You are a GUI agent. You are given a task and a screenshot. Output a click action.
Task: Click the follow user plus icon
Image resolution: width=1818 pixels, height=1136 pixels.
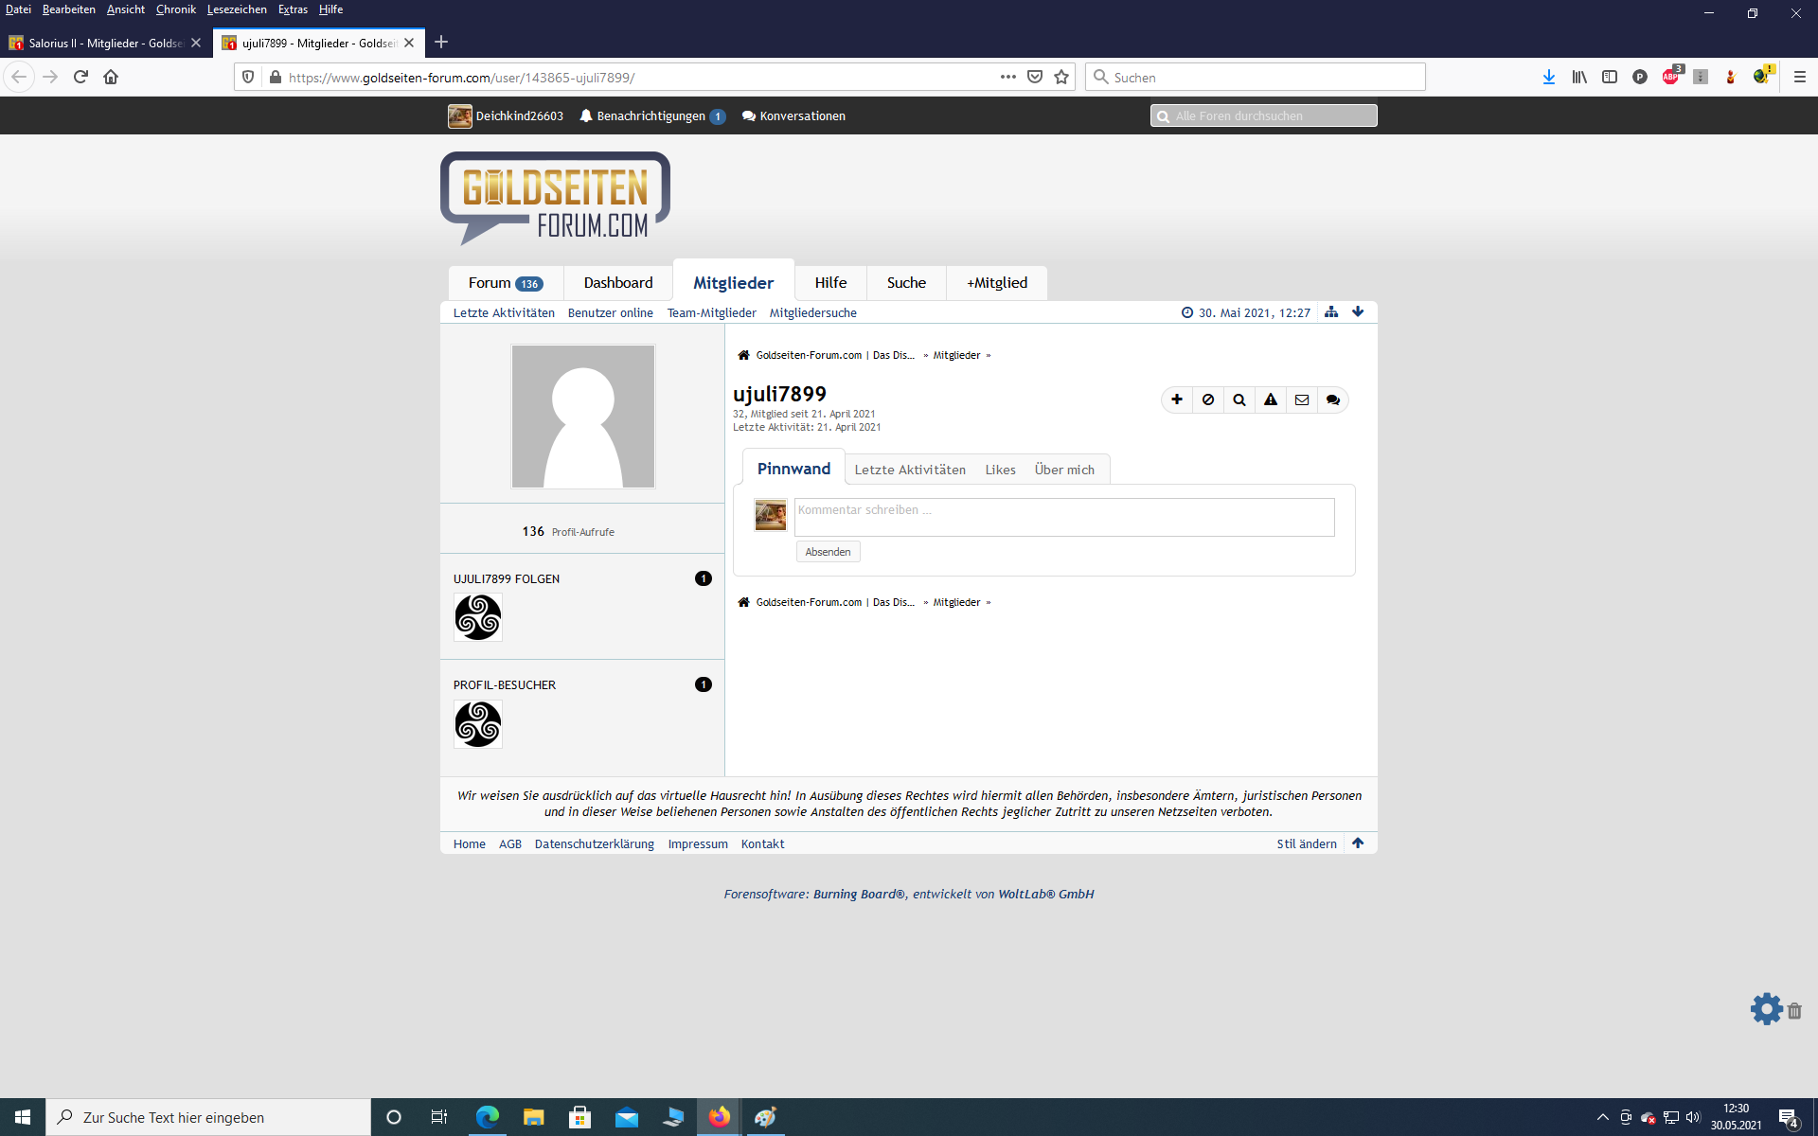click(x=1177, y=399)
